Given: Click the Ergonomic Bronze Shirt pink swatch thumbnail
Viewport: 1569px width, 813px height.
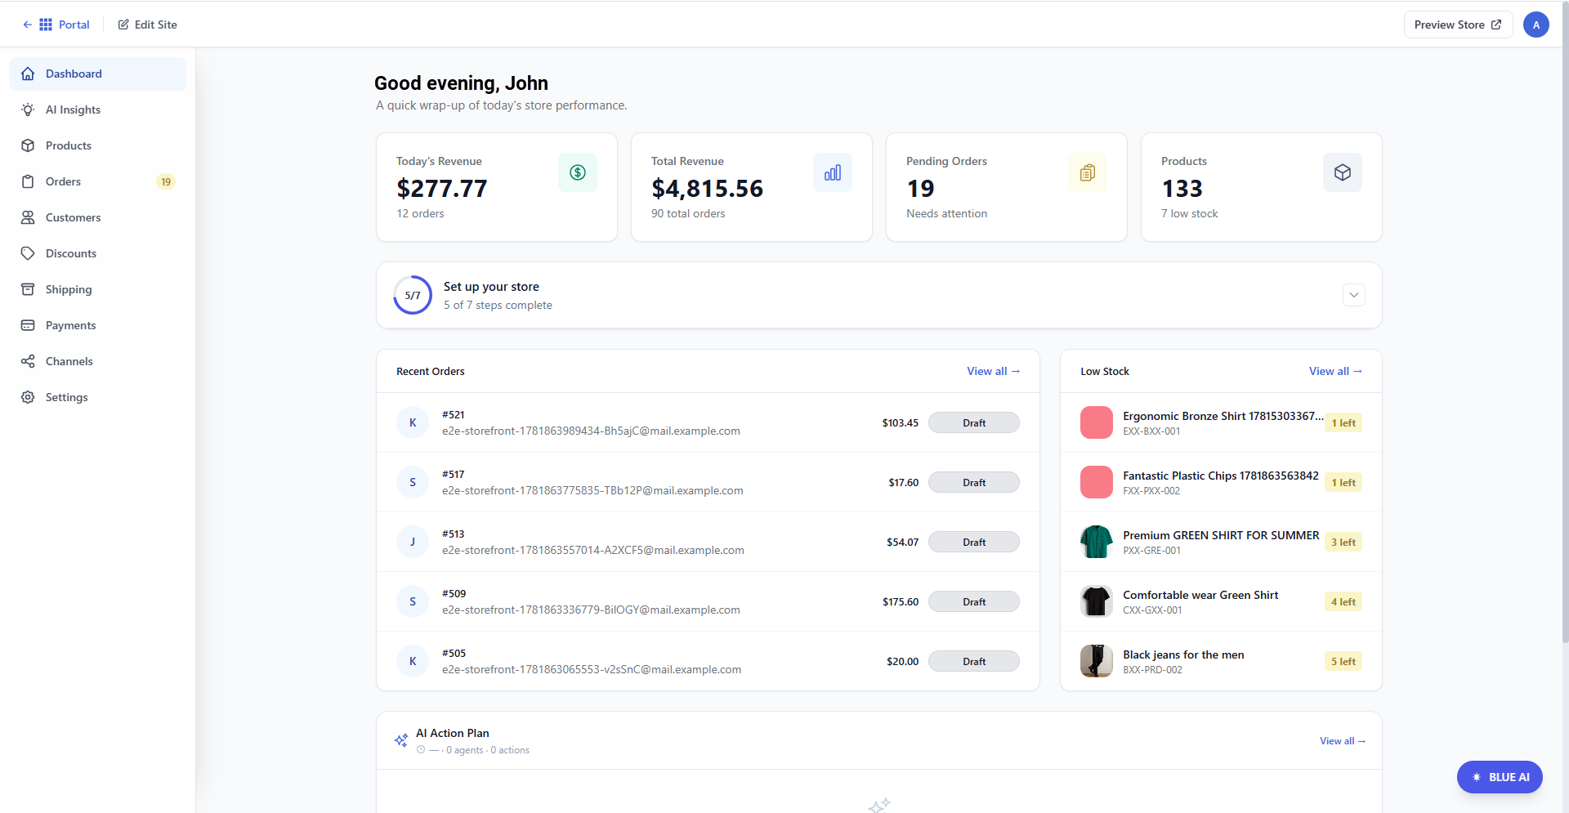Looking at the screenshot, I should pyautogui.click(x=1097, y=422).
